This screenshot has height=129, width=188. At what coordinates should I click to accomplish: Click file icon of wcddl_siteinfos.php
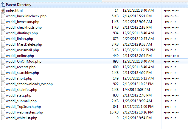[x=3, y=90]
